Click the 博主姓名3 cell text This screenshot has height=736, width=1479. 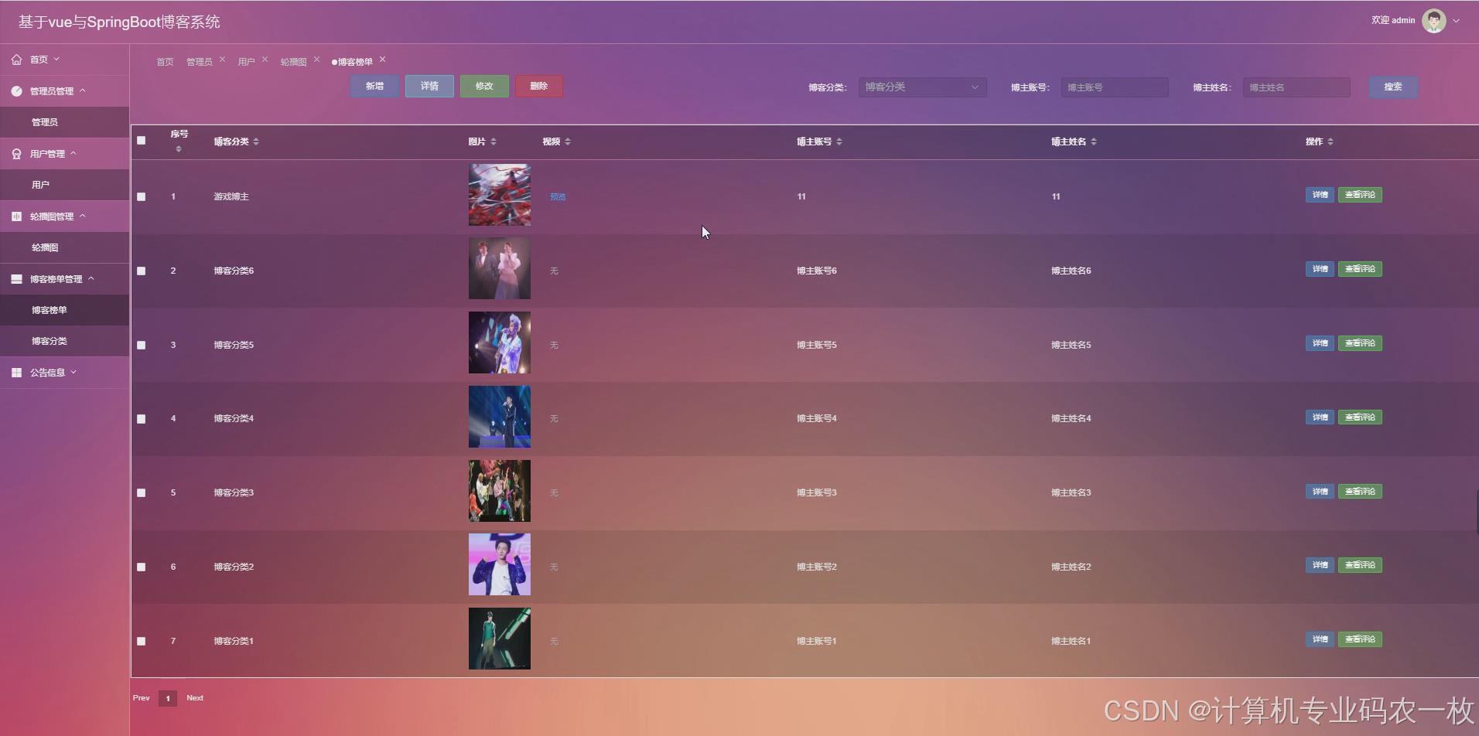click(1071, 492)
